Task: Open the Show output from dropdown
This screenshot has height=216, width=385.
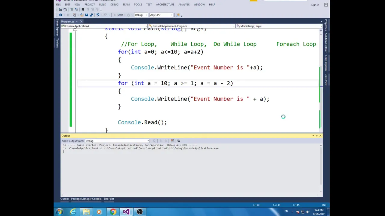Action: point(117,141)
